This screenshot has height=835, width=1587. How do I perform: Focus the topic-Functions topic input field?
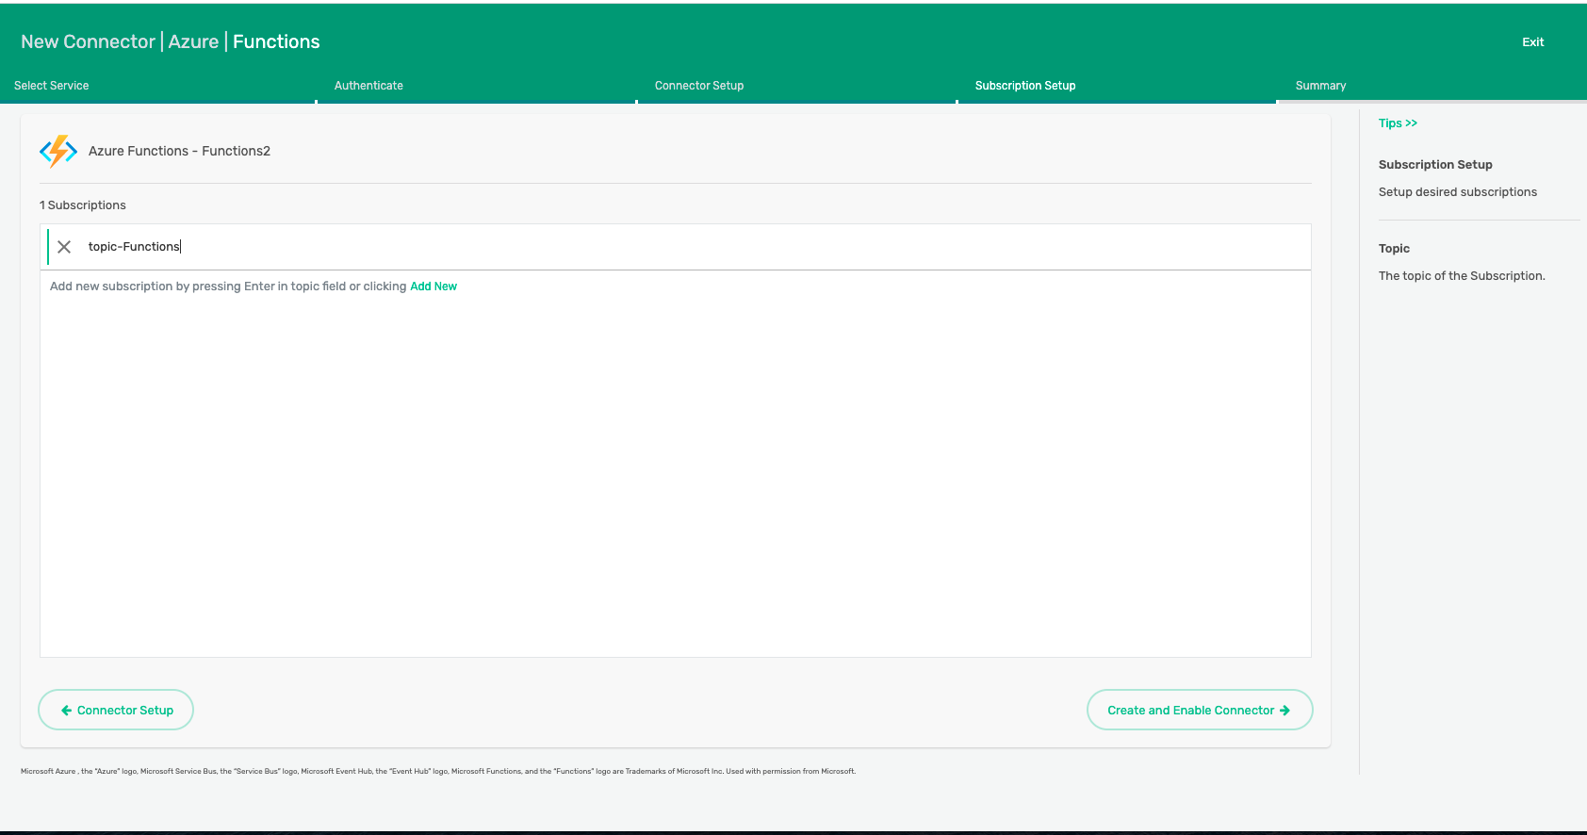point(660,247)
